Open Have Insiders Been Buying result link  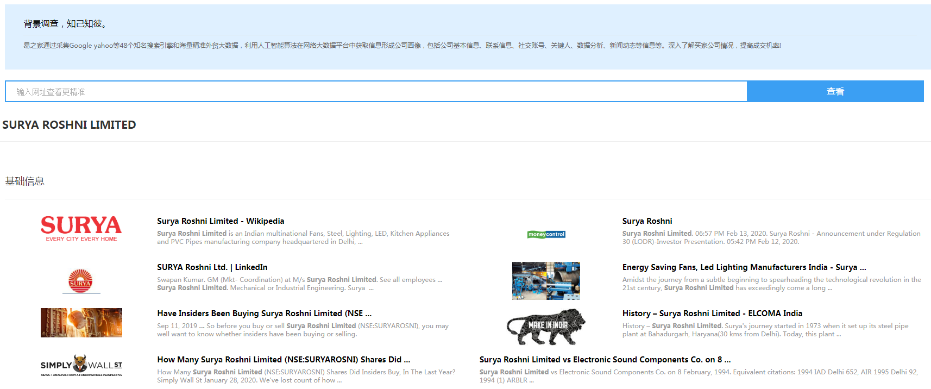pyautogui.click(x=264, y=313)
